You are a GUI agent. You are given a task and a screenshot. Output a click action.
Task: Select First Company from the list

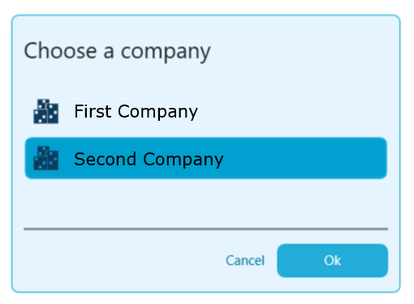(205, 111)
